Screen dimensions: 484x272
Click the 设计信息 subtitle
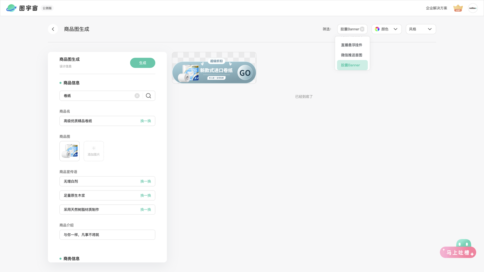66,66
